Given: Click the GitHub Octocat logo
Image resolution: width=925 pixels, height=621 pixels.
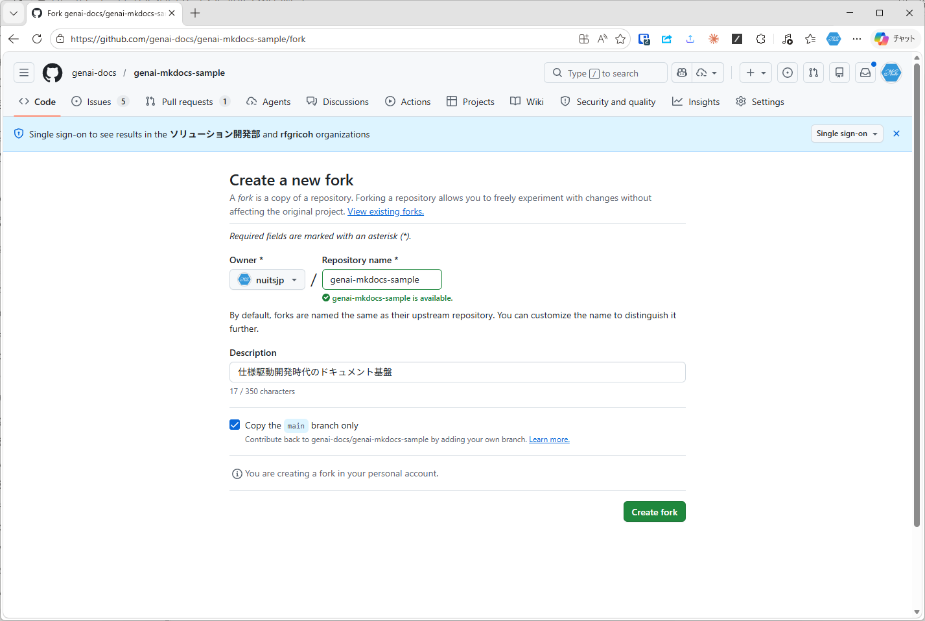Looking at the screenshot, I should tap(53, 73).
